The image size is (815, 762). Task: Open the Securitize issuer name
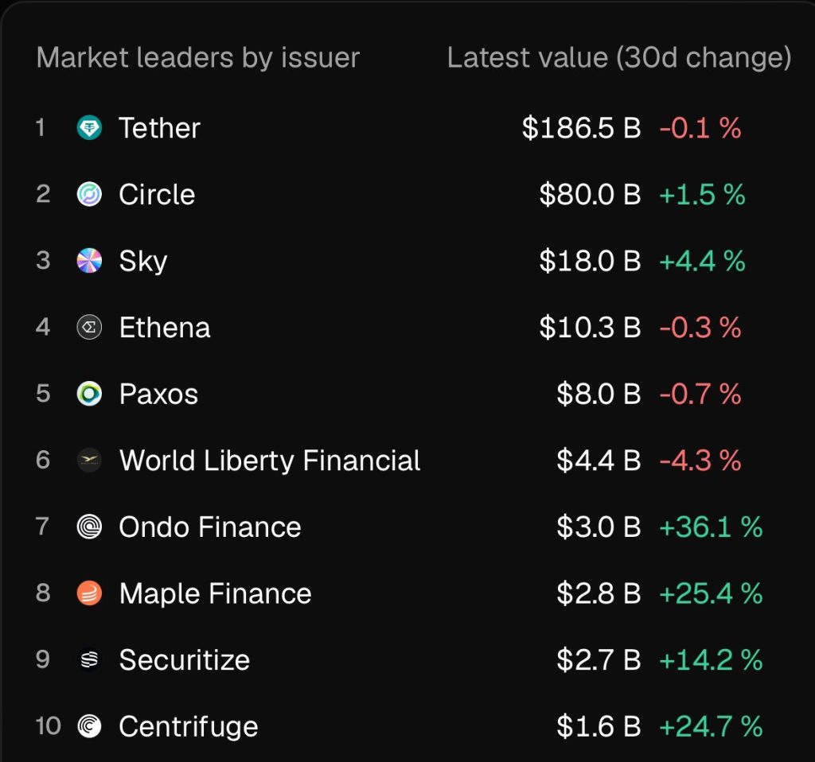[184, 659]
